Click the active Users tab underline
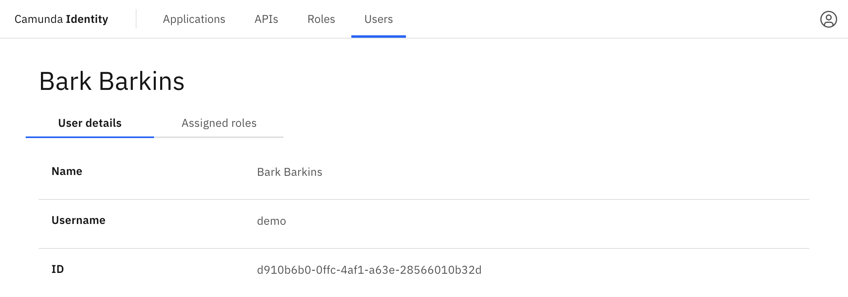The width and height of the screenshot is (848, 297). (x=378, y=36)
